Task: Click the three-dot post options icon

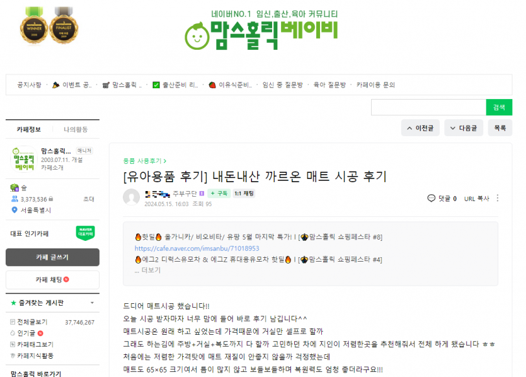Action: (498, 198)
